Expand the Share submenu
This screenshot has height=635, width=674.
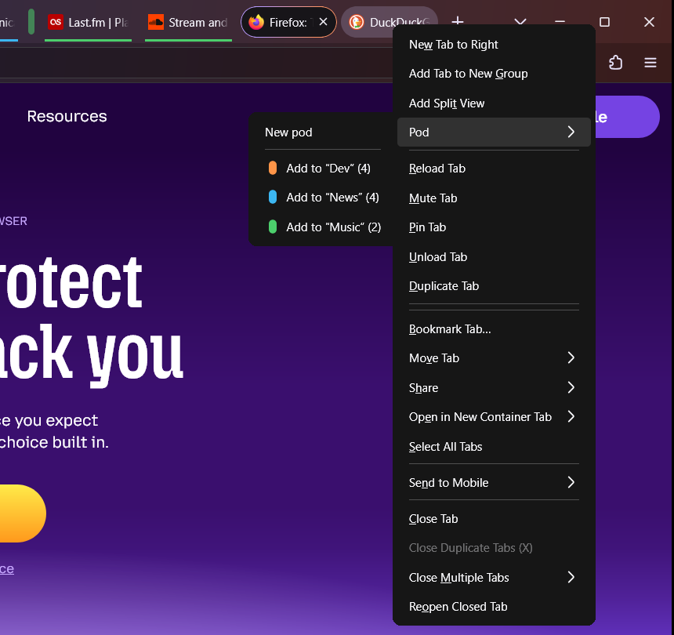coord(494,388)
